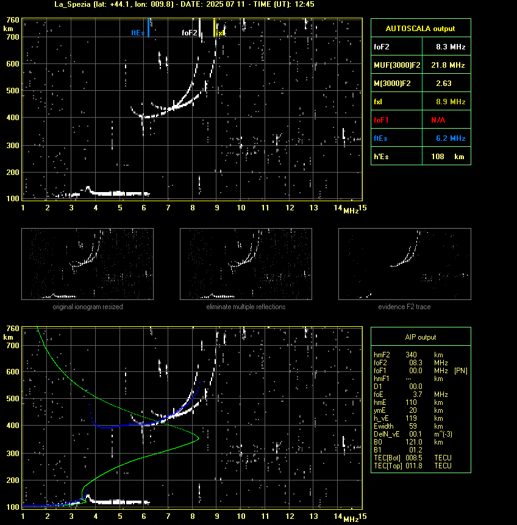Screen dimensions: 517x525
Task: Click the DelN_vE '00.1' row
Action: 413,434
